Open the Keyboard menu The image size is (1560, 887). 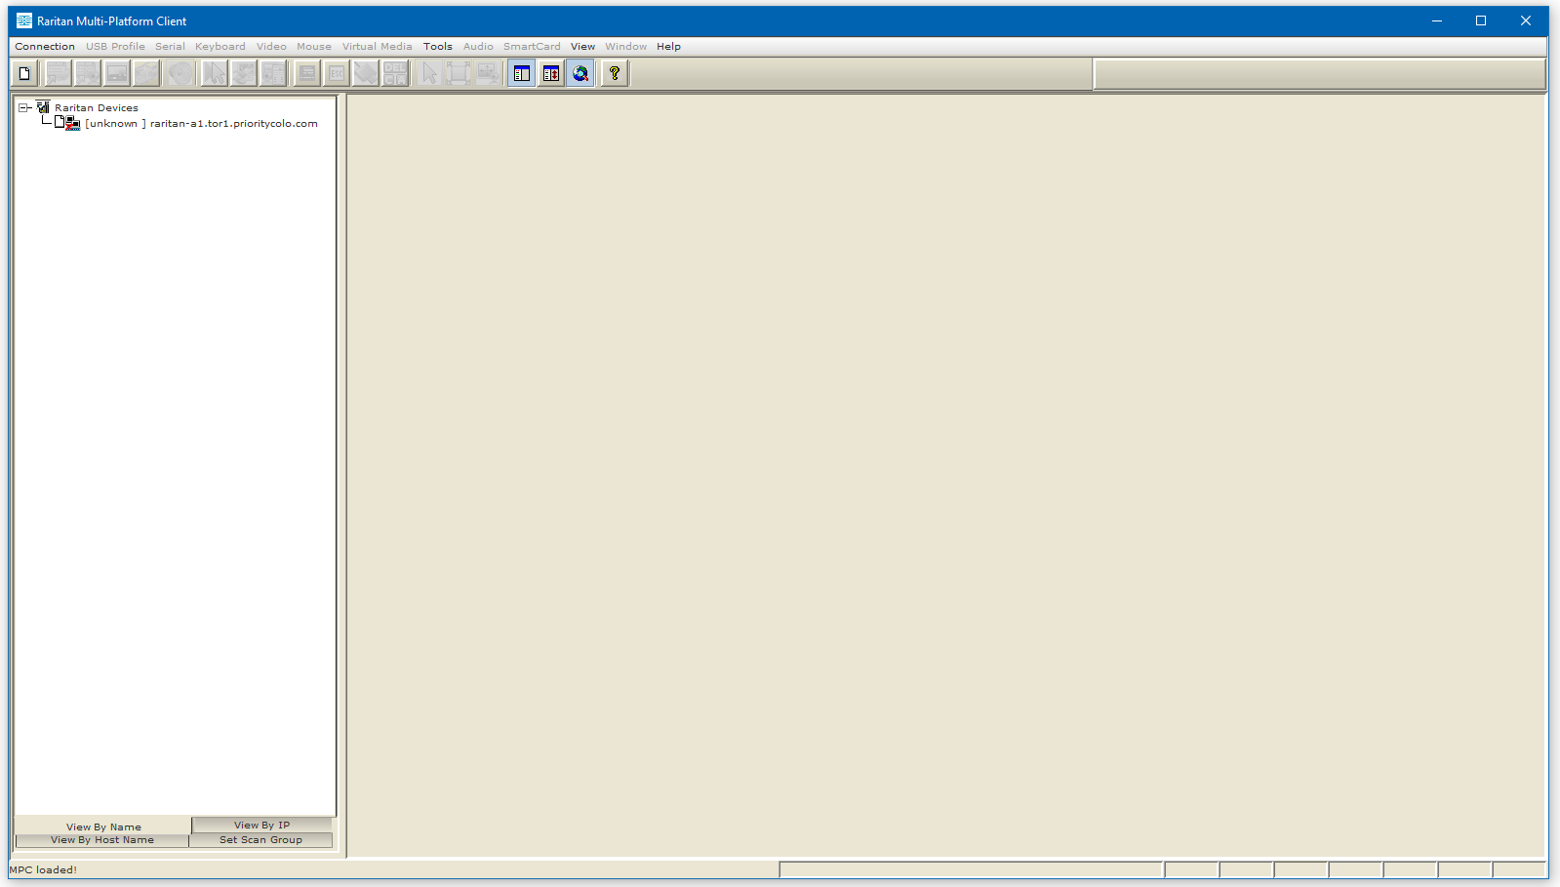click(220, 47)
